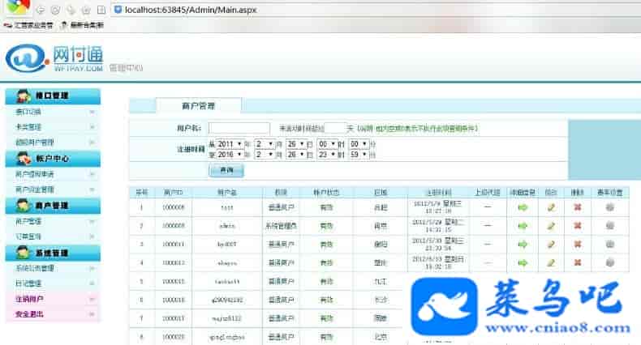
Task: Click green arrow details icon for user test
Action: (523, 207)
